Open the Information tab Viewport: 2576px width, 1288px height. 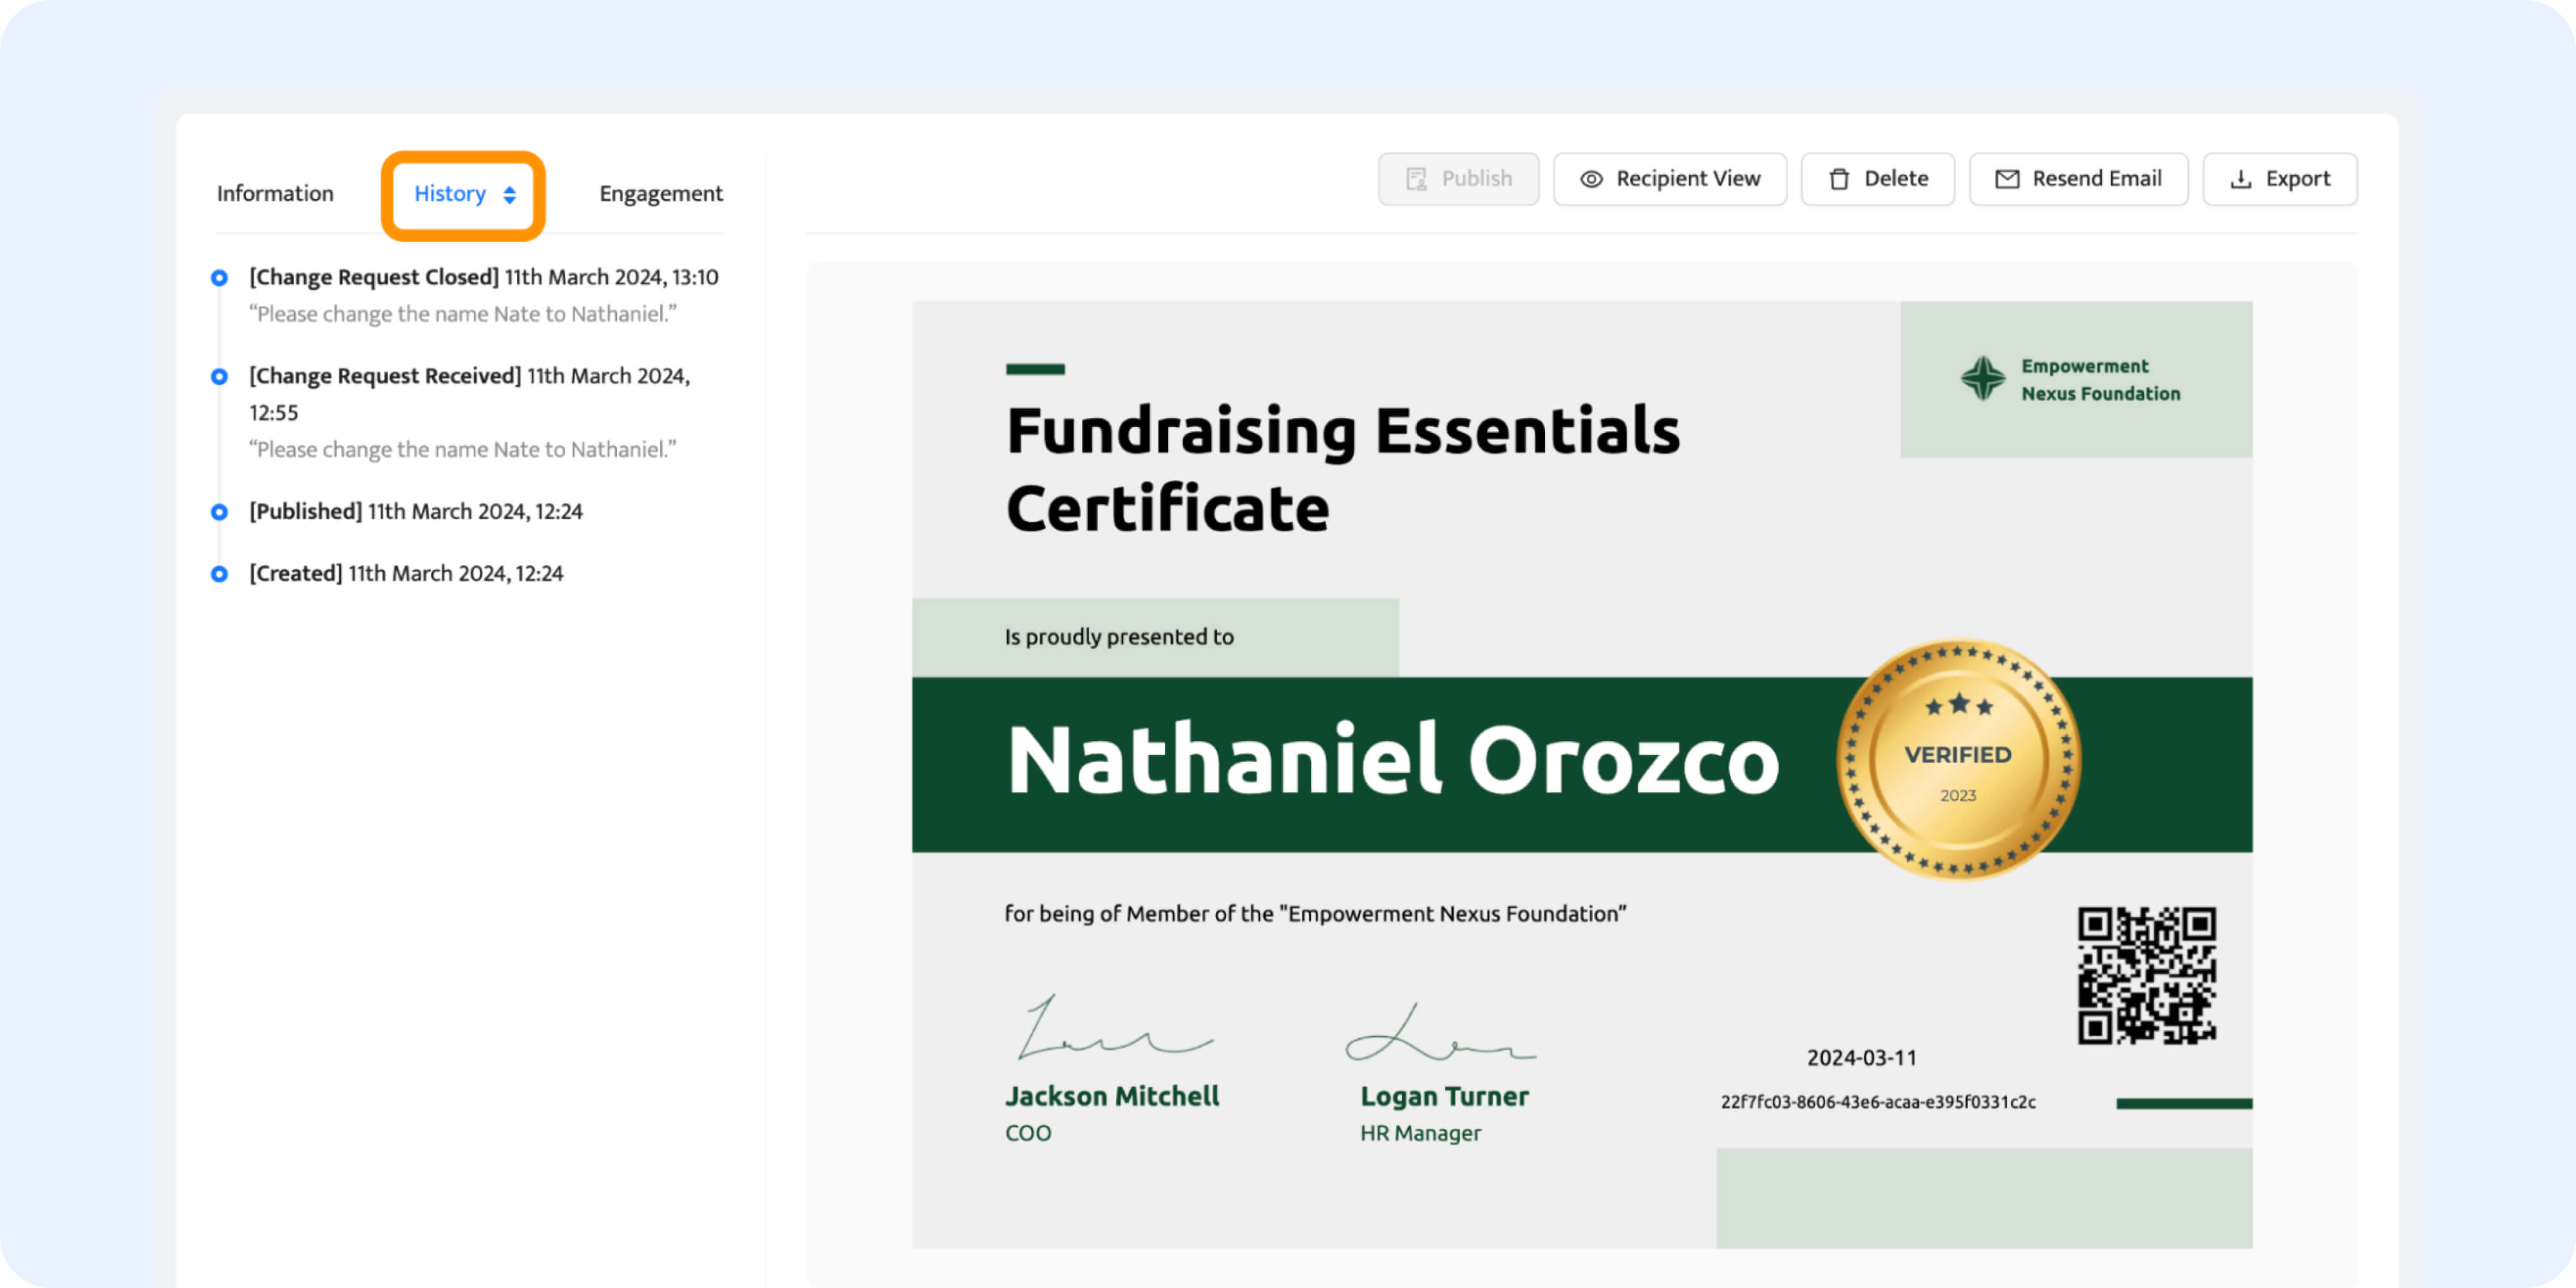tap(275, 194)
